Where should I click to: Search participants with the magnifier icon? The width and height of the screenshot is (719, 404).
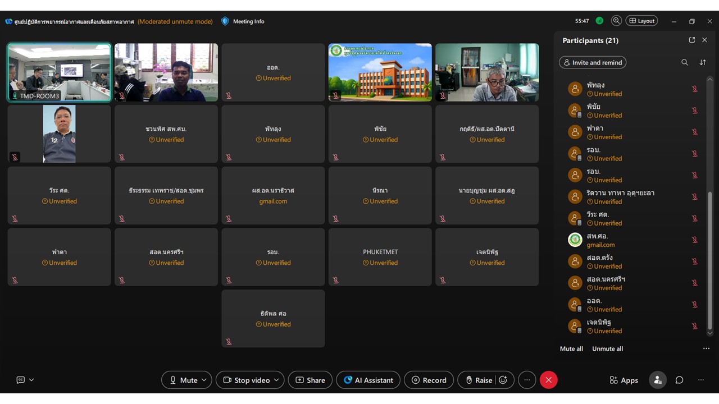[x=684, y=62]
